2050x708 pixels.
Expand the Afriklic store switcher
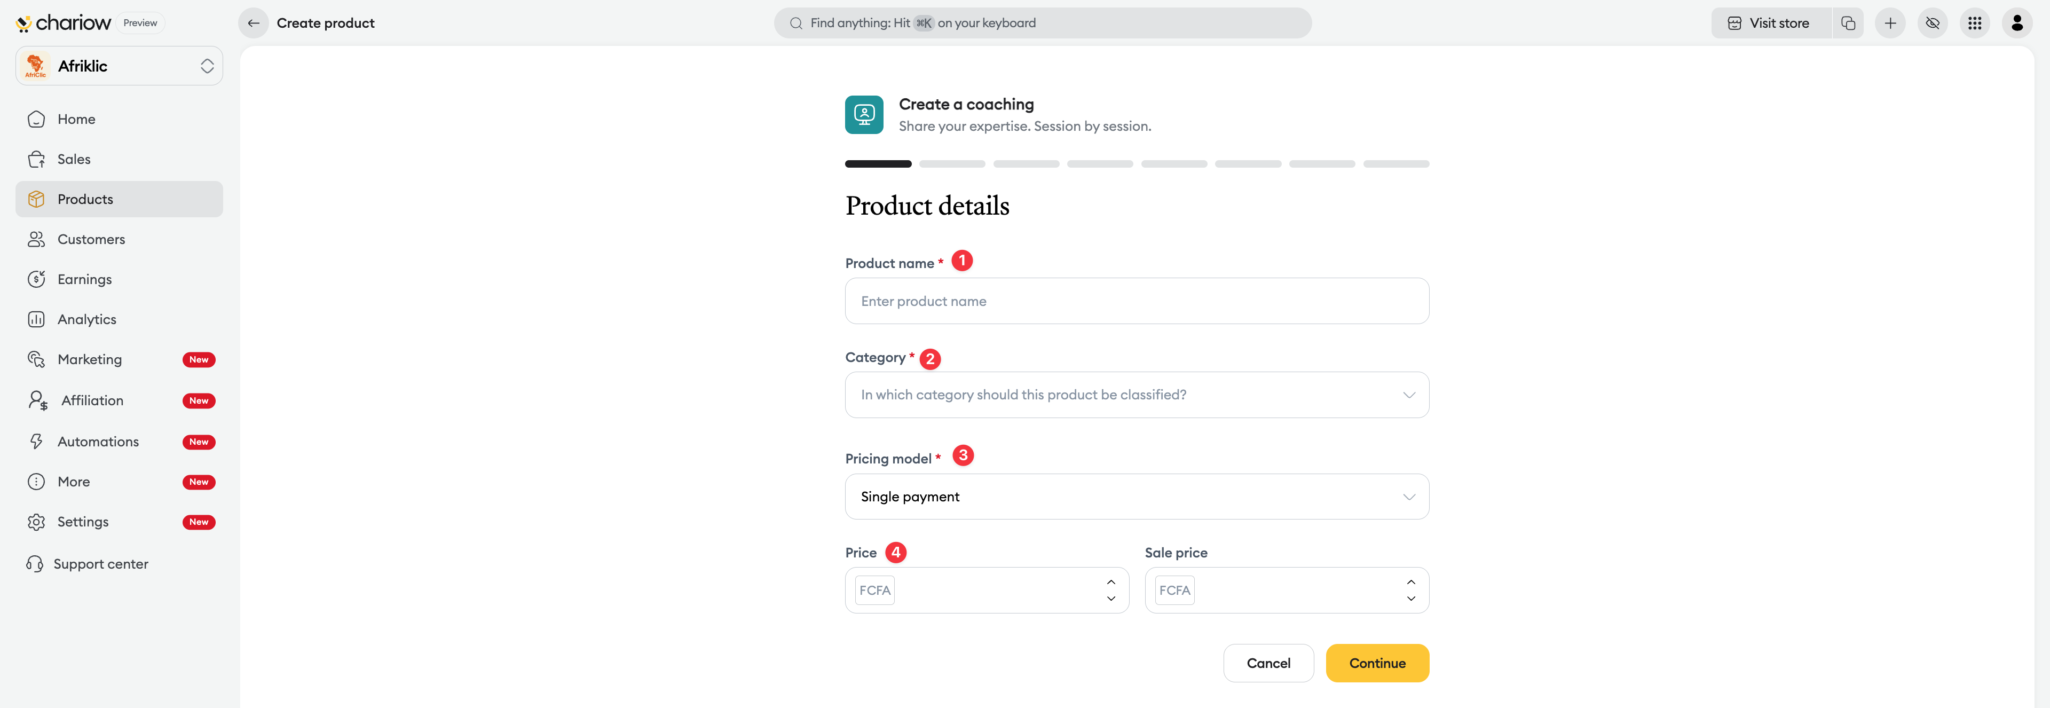(207, 66)
